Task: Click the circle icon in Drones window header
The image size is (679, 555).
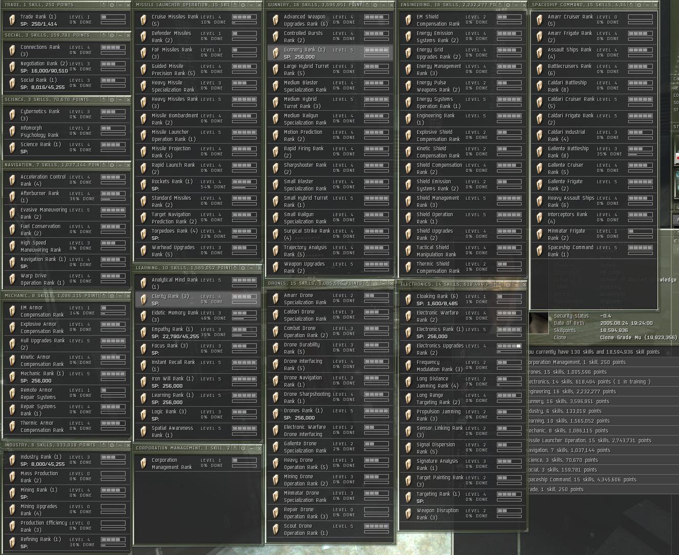Action: click(x=376, y=284)
